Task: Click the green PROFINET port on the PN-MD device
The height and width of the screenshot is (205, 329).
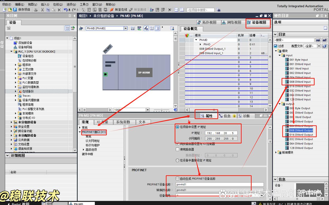Action: (105, 74)
